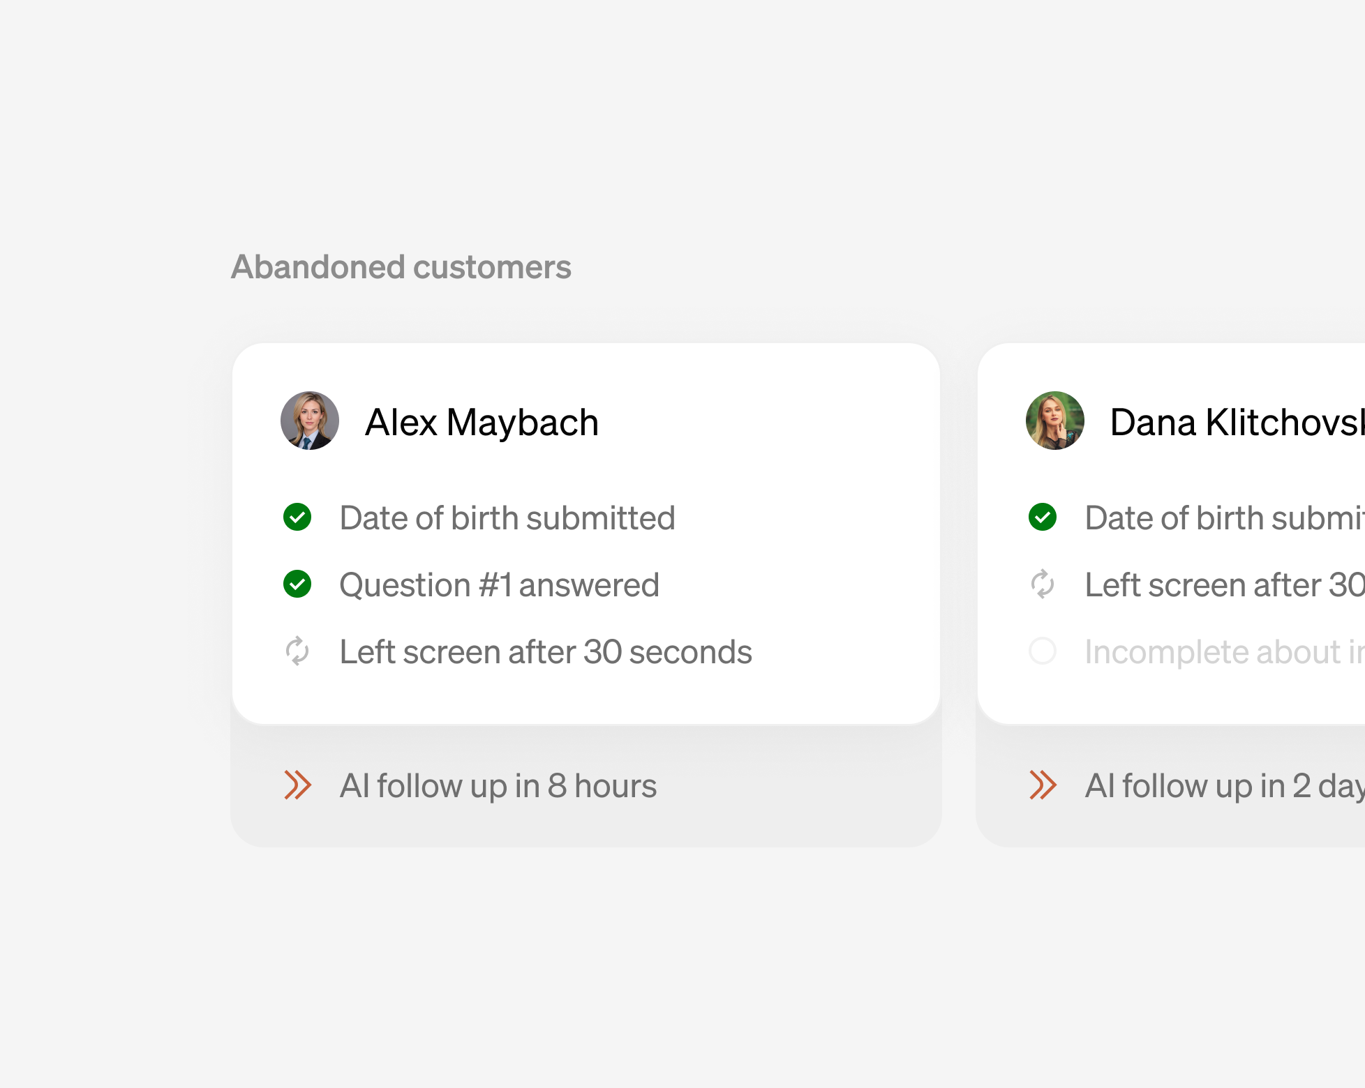Click the refresh icon in Alex's card
This screenshot has width=1365, height=1088.
(x=297, y=651)
